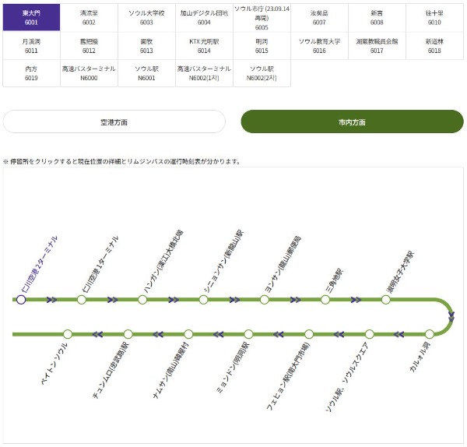This screenshot has height=447, width=467.
Task: Open the ベイトンソウル stop marker
Action: click(68, 334)
